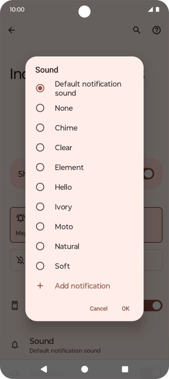Tap the bell icon beside Sound
Viewport: 169px width, 379px height.
point(15,345)
